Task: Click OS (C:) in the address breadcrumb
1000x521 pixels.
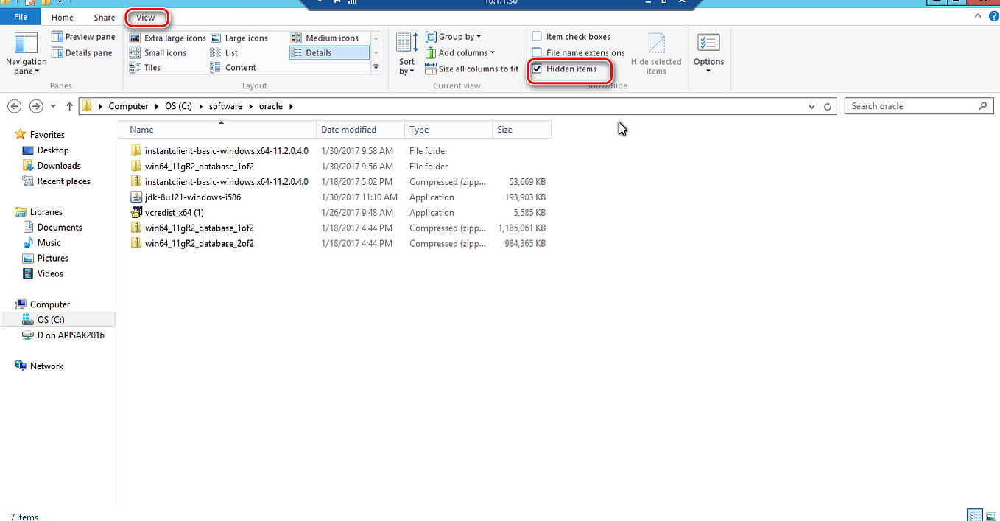Action: 178,106
